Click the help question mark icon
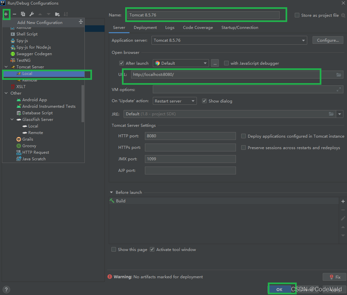This screenshot has width=347, height=295. (x=6, y=289)
